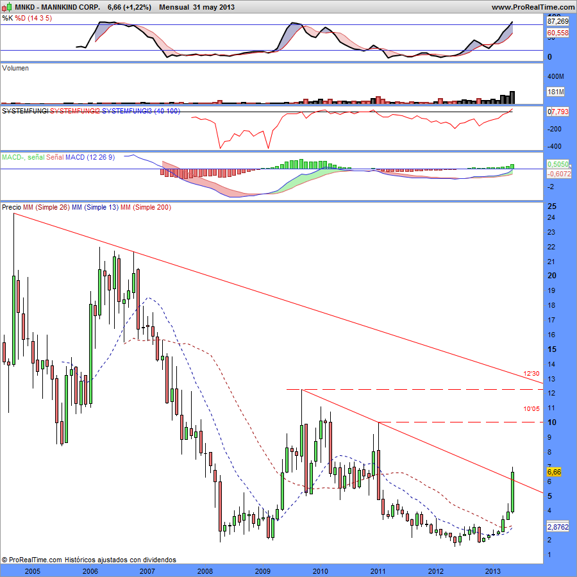Click the 2,8762 moving average value box
Image resolution: width=577 pixels, height=577 pixels.
click(x=558, y=527)
